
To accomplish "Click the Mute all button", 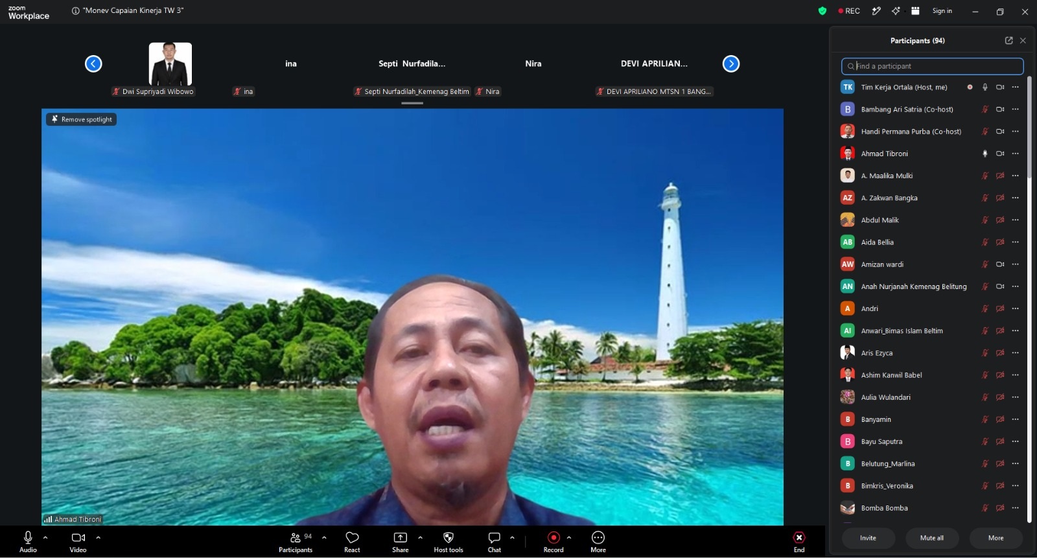I will coord(932,538).
